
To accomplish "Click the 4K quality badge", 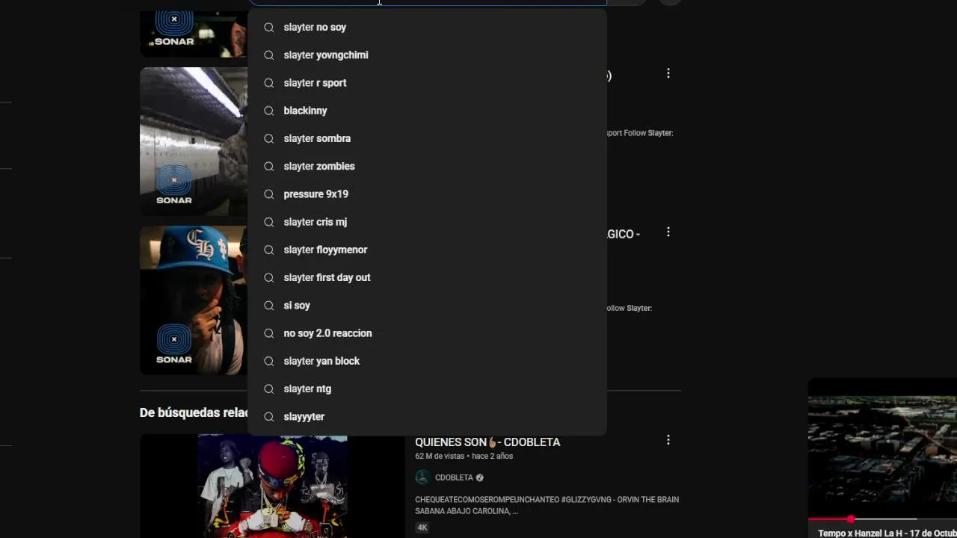I will [422, 528].
